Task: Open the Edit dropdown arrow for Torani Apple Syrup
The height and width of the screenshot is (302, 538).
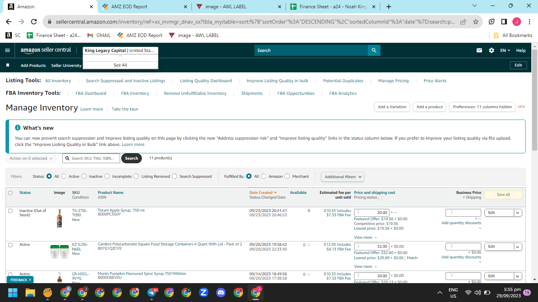Action: [x=518, y=213]
